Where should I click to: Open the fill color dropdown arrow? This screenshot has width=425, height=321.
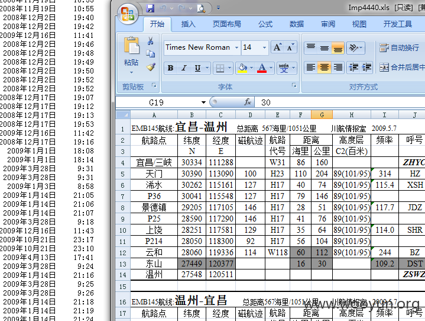(252, 68)
